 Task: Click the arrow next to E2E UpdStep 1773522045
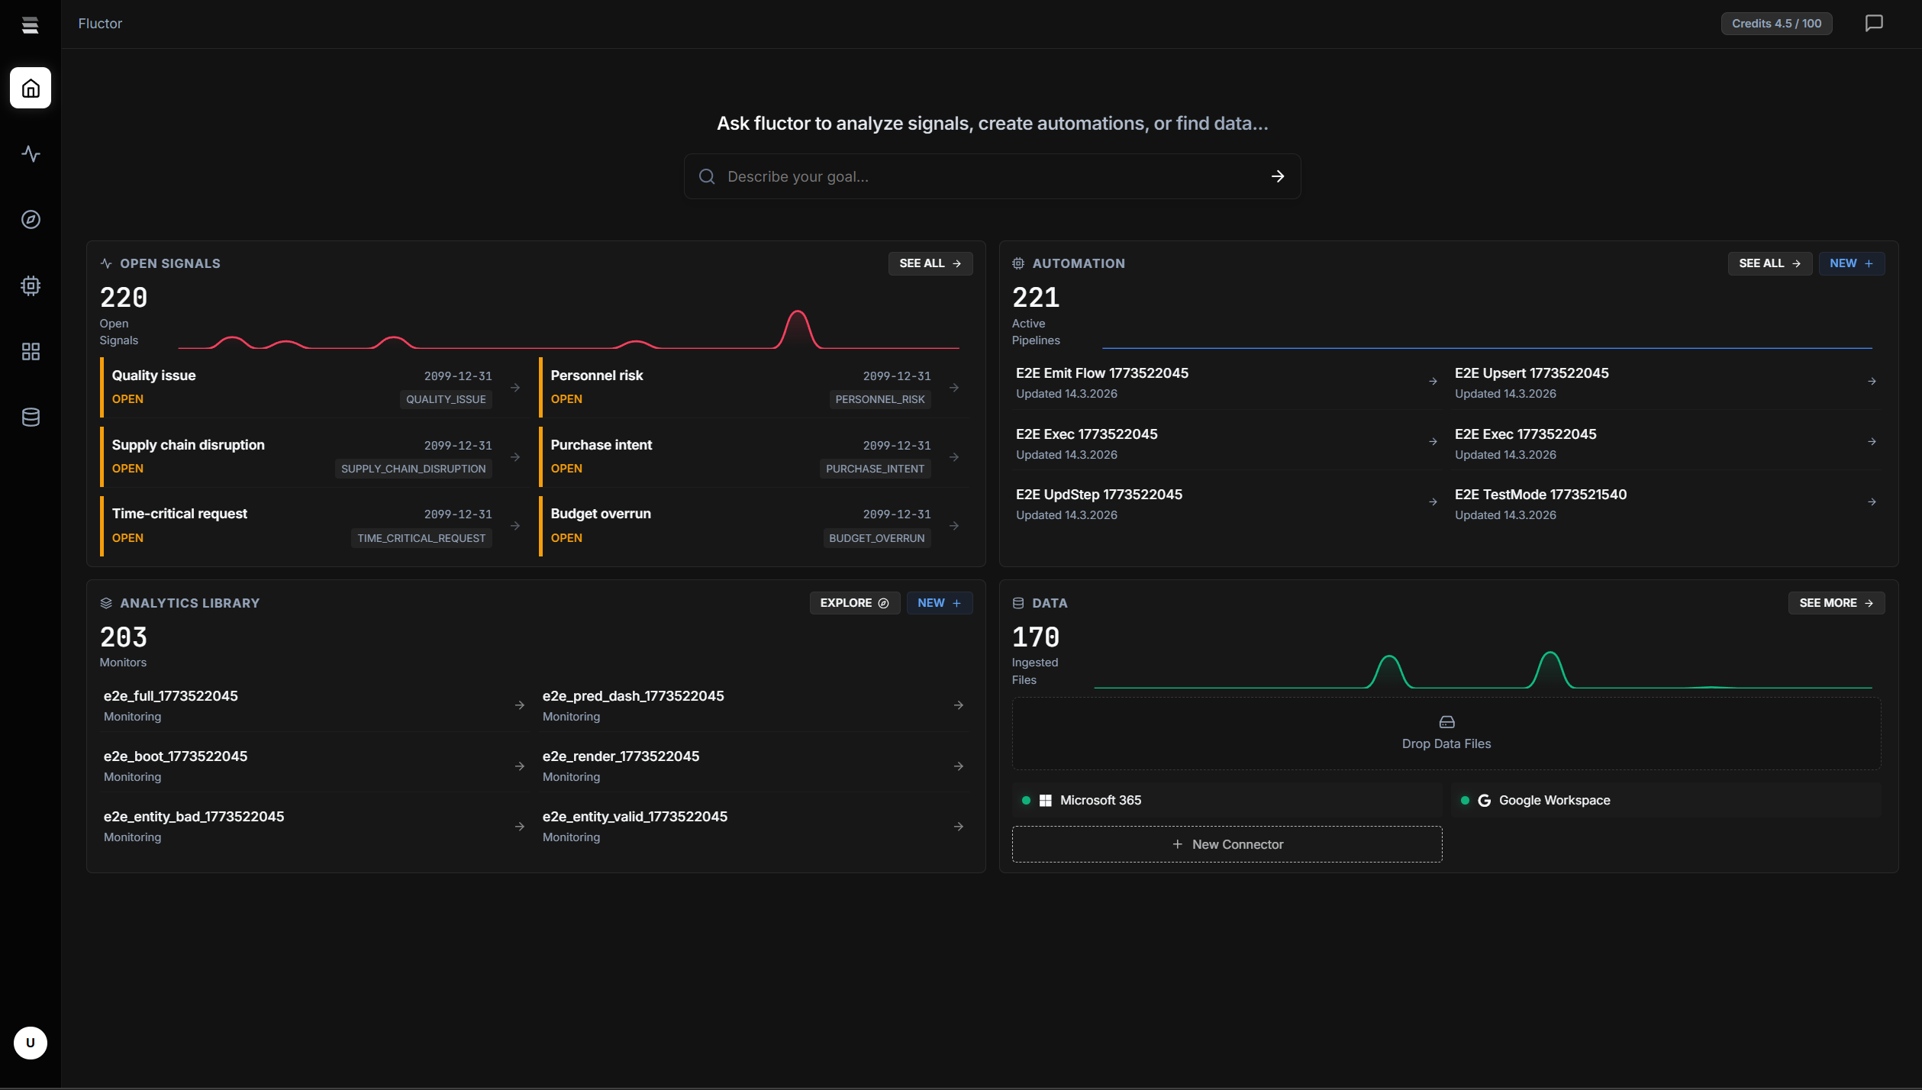(1433, 502)
